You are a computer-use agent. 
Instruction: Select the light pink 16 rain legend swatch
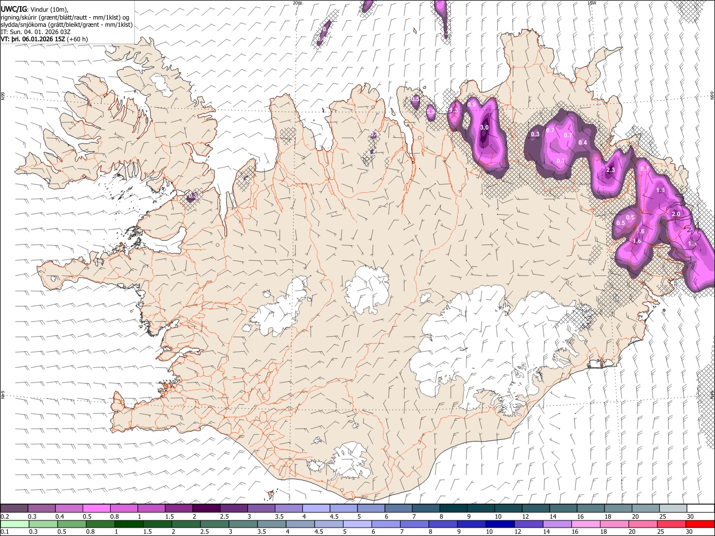pos(585,524)
